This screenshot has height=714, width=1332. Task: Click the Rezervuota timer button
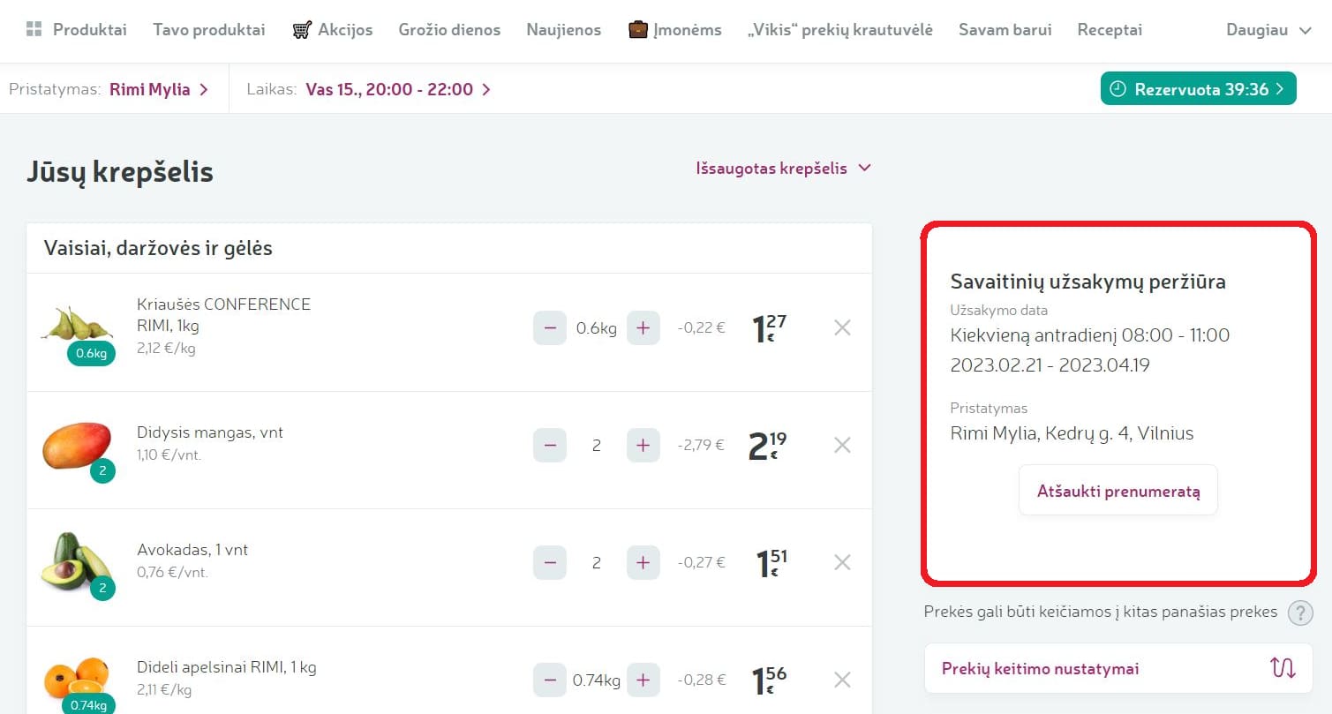[1198, 89]
